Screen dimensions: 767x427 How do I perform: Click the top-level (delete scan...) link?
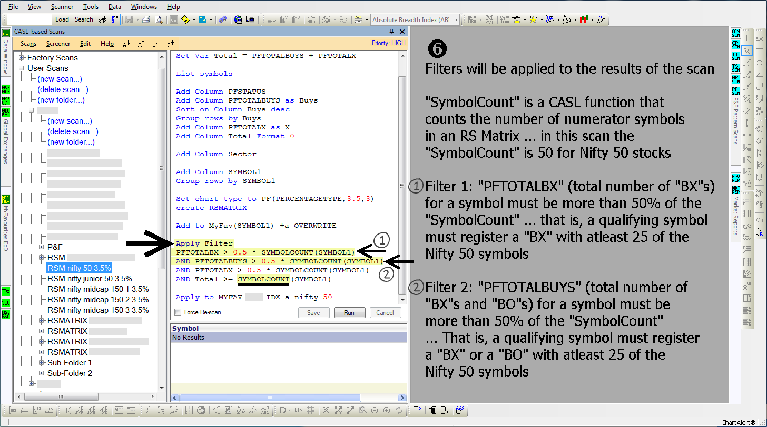(x=63, y=89)
